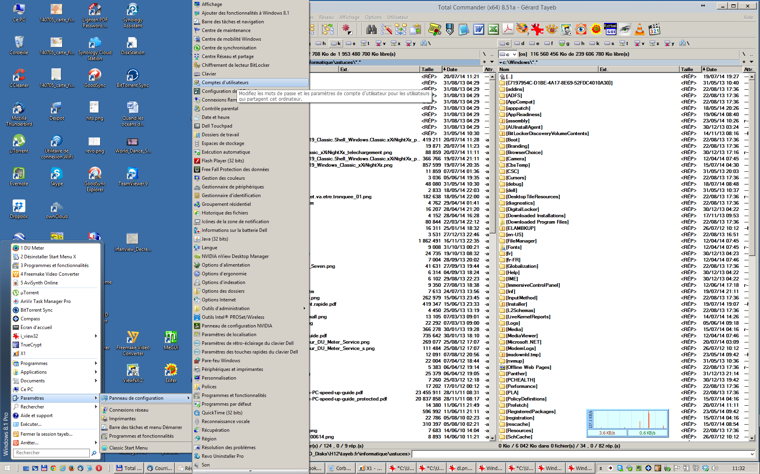Open Total Commander Options menu
This screenshot has height=474, width=760.
[x=373, y=17]
